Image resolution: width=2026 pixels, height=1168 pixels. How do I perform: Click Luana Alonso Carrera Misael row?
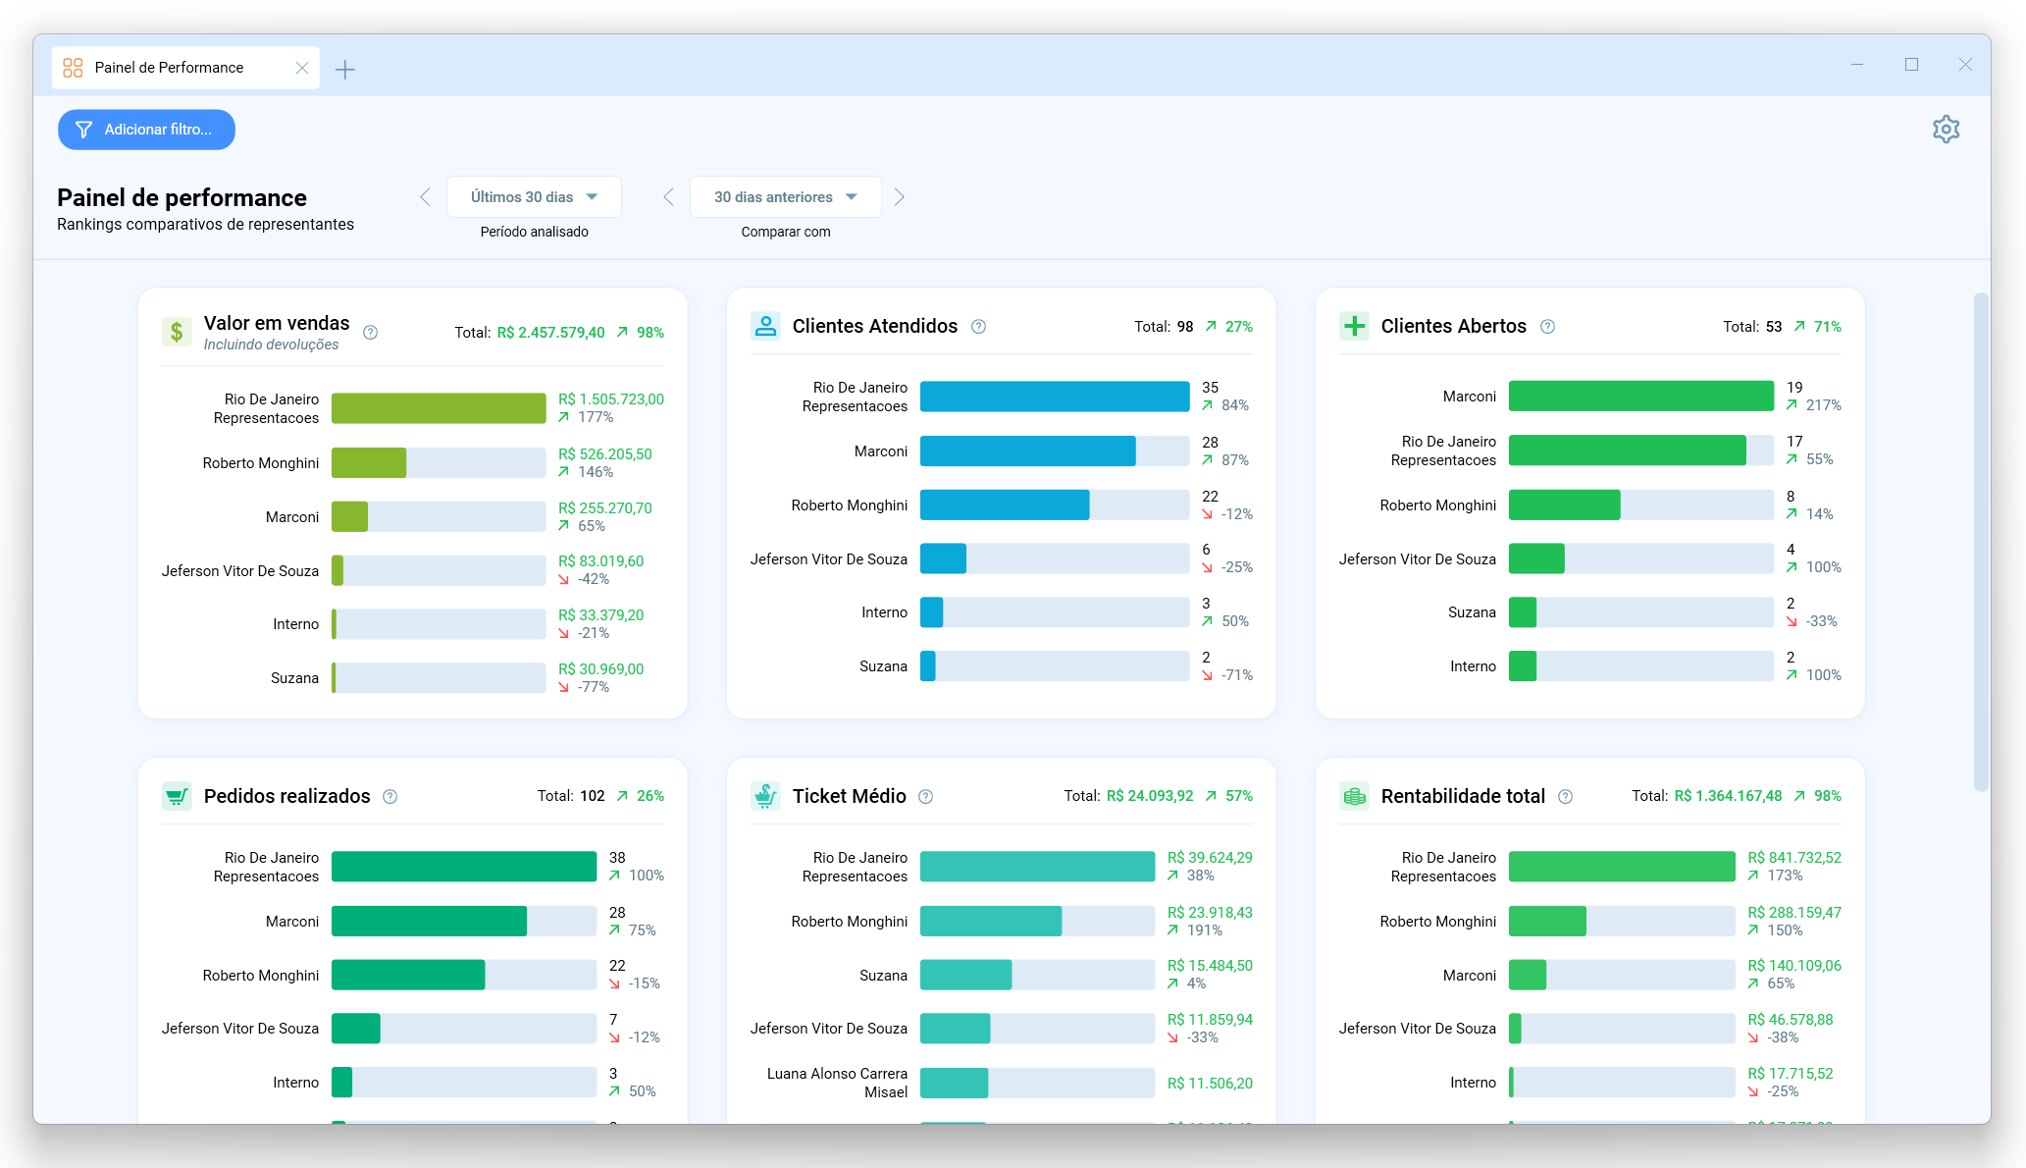click(1002, 1084)
